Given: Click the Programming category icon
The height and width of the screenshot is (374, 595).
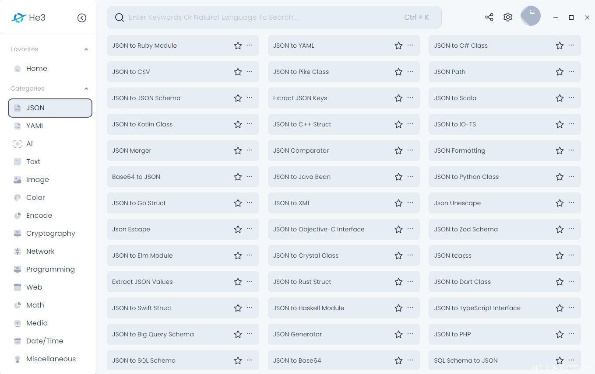Looking at the screenshot, I should pyautogui.click(x=18, y=269).
